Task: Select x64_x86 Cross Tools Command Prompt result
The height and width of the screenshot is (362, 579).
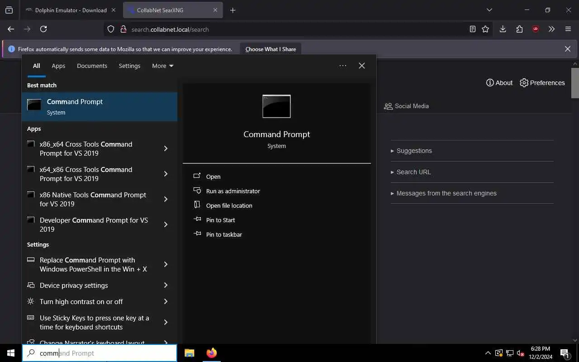Action: click(89, 174)
